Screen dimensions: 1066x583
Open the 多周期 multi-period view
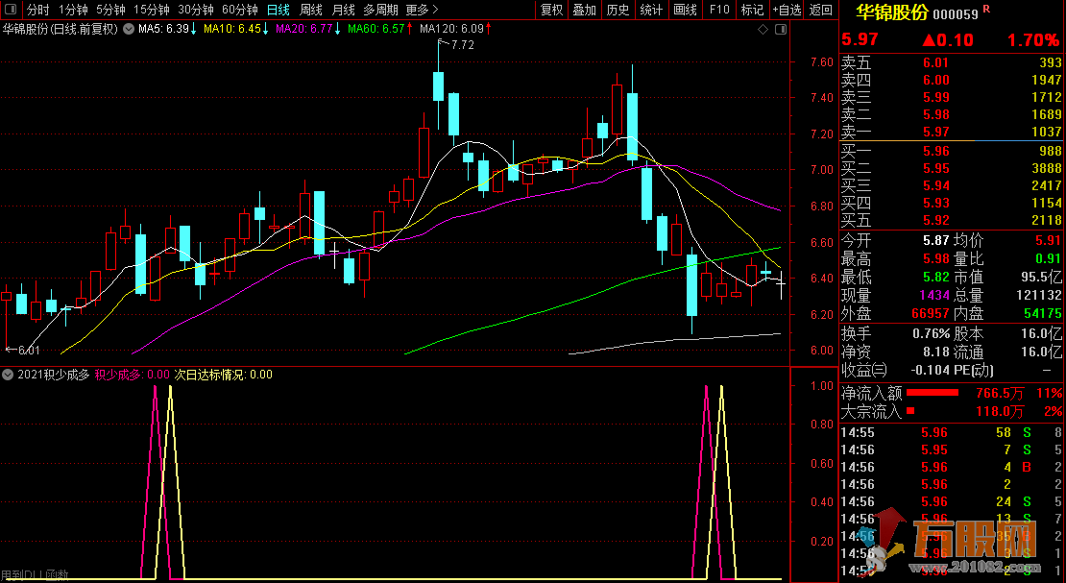coord(380,10)
